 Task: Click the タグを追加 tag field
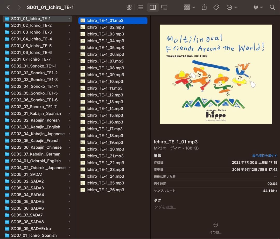tap(165, 207)
